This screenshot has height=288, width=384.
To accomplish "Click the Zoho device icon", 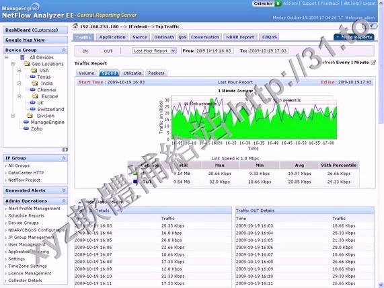I will click(x=26, y=129).
